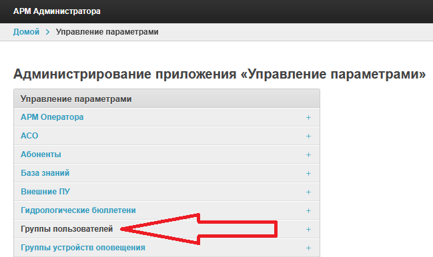The width and height of the screenshot is (433, 257).
Task: Click the breadcrumb chevron separator icon
Action: pos(48,32)
